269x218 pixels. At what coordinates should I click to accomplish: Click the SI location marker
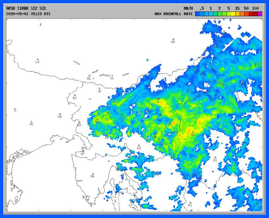click(x=215, y=157)
